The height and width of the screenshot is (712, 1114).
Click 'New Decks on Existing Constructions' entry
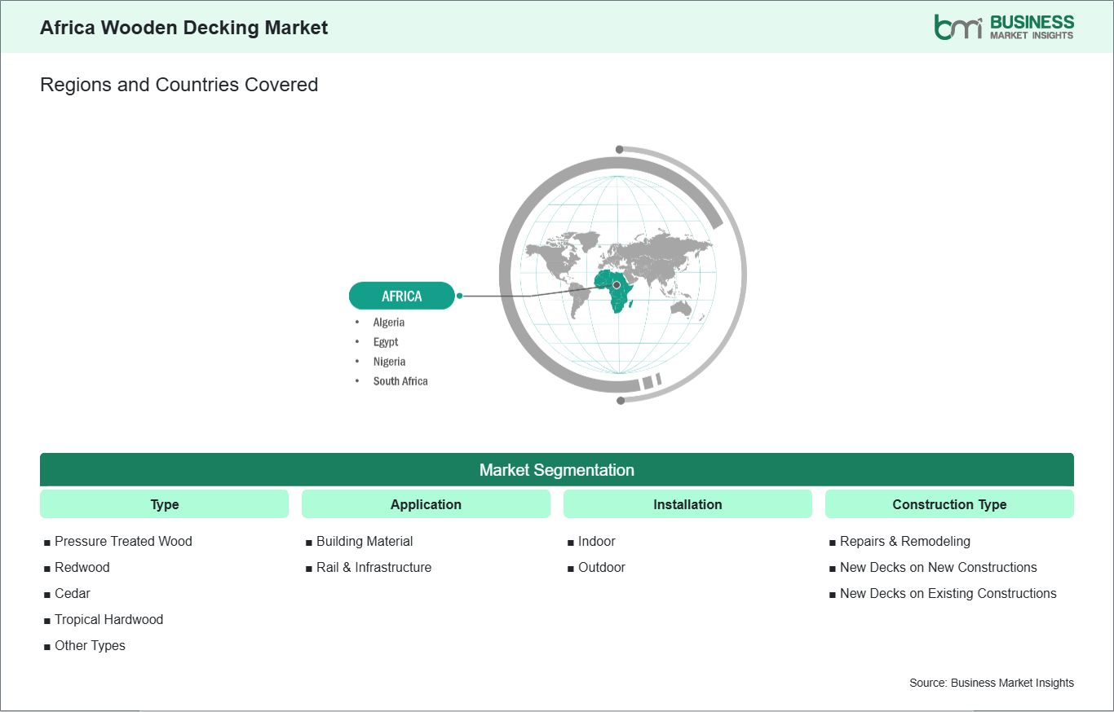click(948, 593)
